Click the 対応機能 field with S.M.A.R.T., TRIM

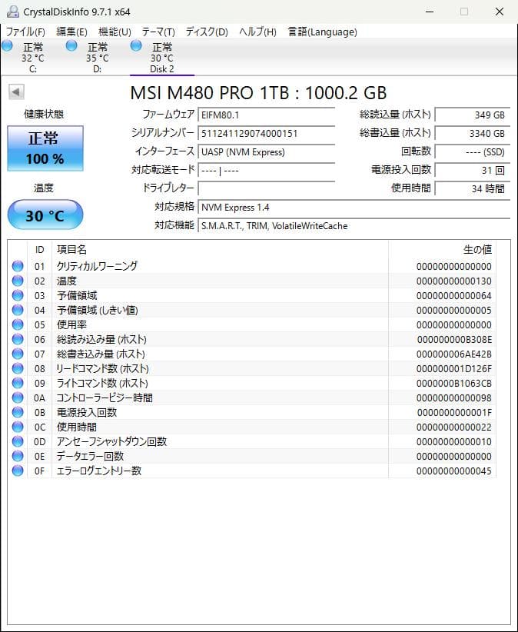coord(354,226)
